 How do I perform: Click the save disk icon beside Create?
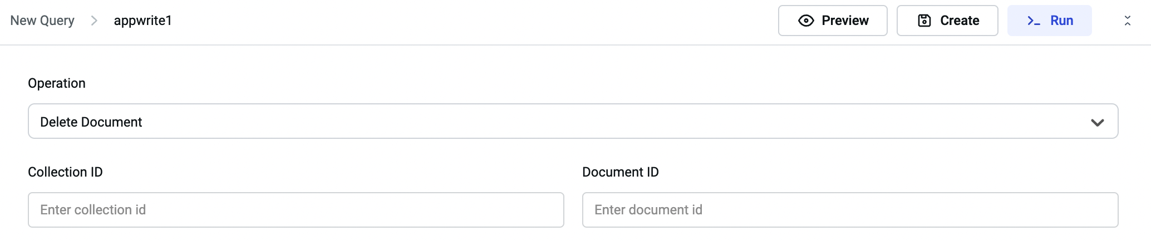point(924,21)
